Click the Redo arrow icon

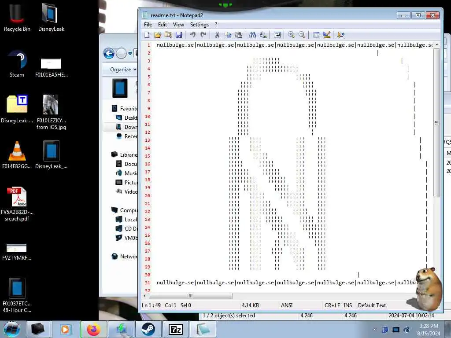click(203, 35)
